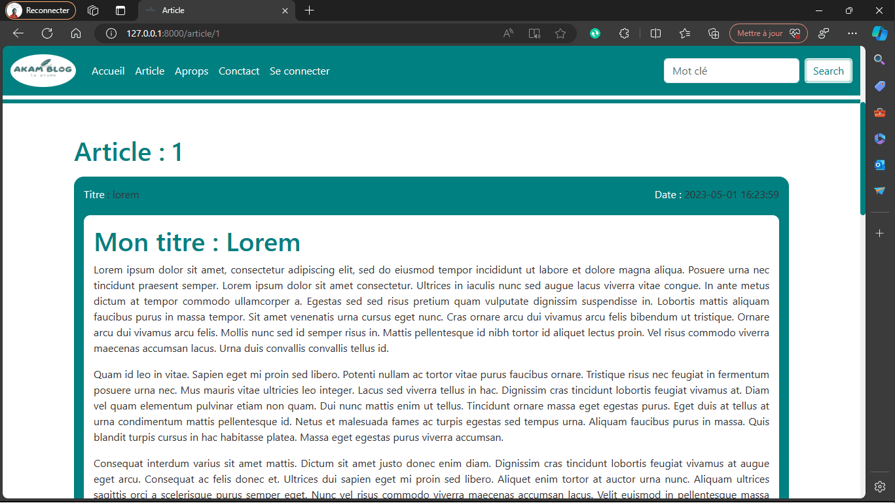Open sidebar settings gear icon

[880, 487]
